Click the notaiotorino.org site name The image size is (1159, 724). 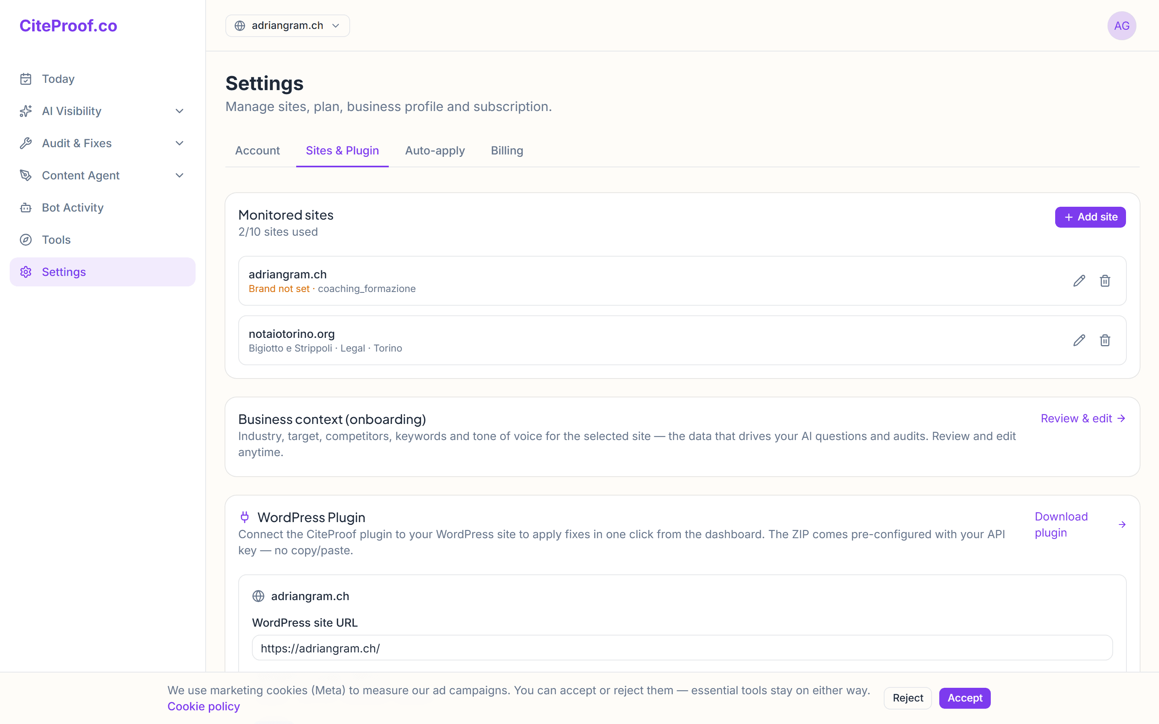click(291, 334)
